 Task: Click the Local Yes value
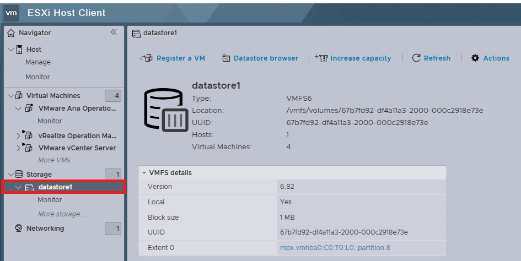[x=286, y=202]
